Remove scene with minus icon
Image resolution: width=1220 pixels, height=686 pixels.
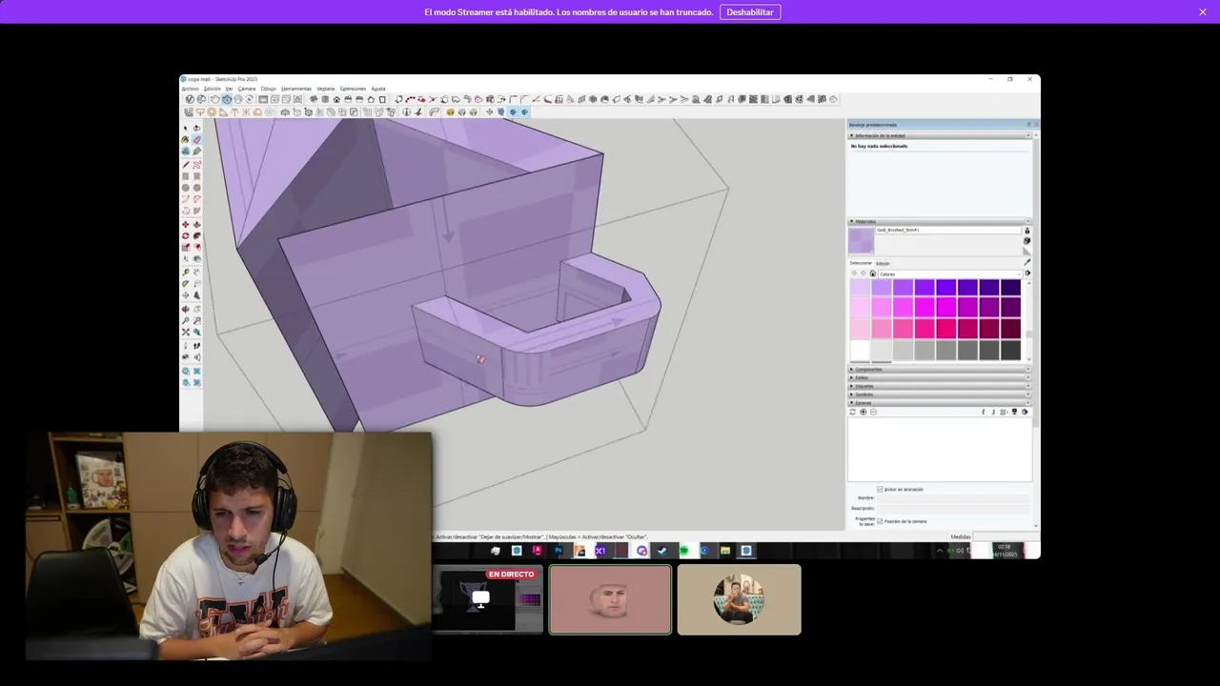873,412
